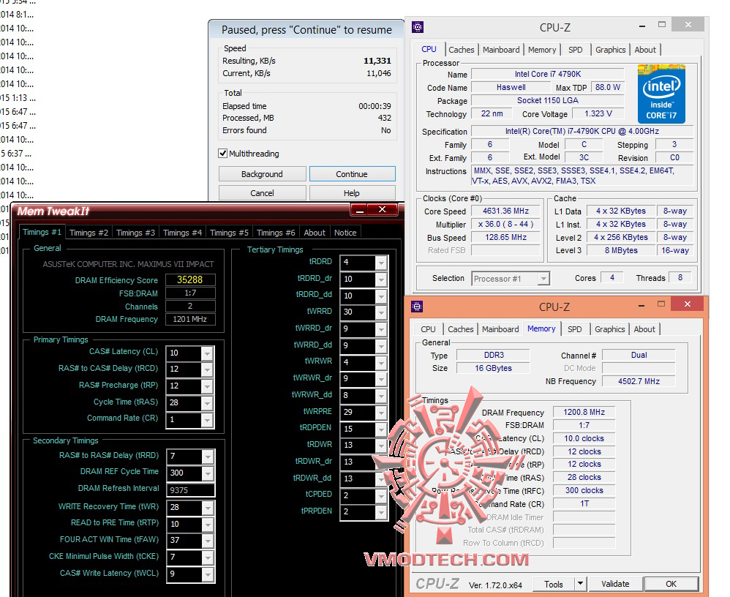
Task: Open CAS# Write Latency (tWCL) dropdown
Action: pos(208,574)
